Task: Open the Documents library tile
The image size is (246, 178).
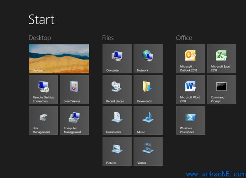Action: 117,120
